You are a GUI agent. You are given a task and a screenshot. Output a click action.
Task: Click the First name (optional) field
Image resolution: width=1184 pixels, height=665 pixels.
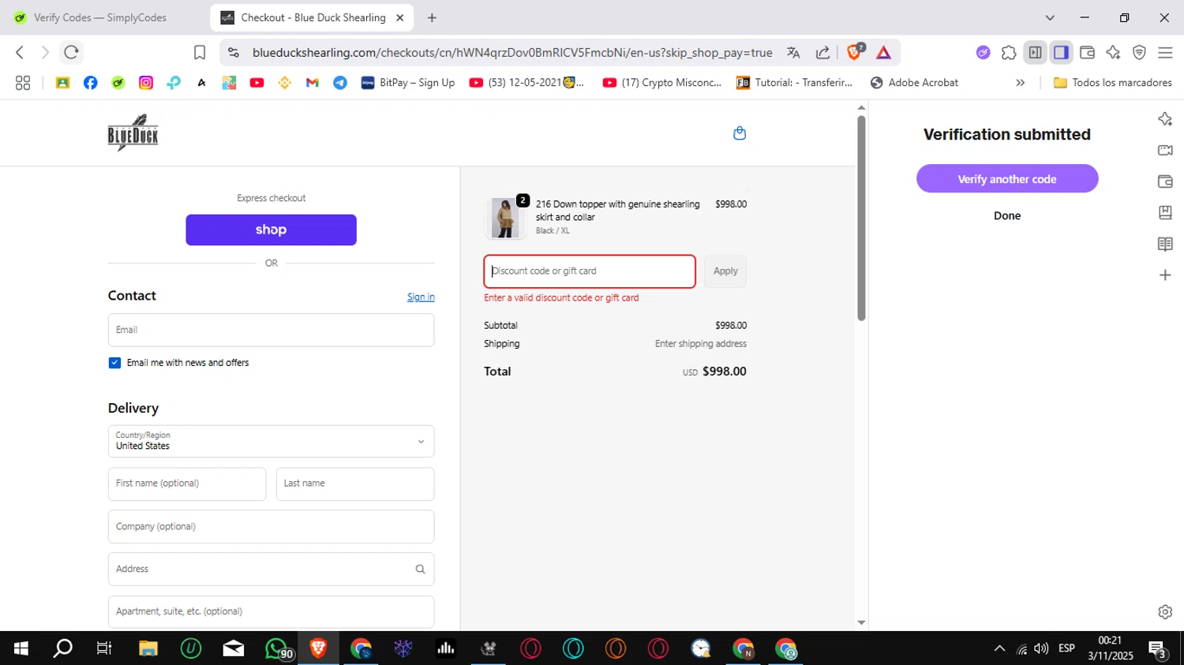coord(187,484)
